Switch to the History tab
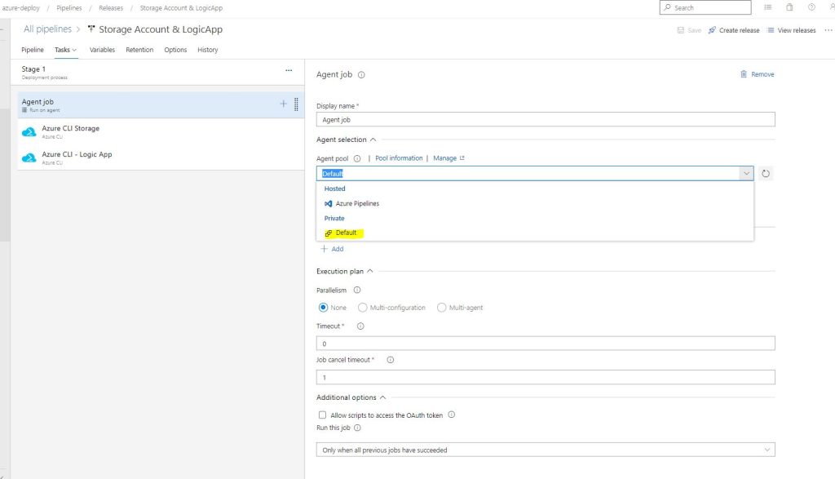The image size is (835, 479). [x=208, y=50]
